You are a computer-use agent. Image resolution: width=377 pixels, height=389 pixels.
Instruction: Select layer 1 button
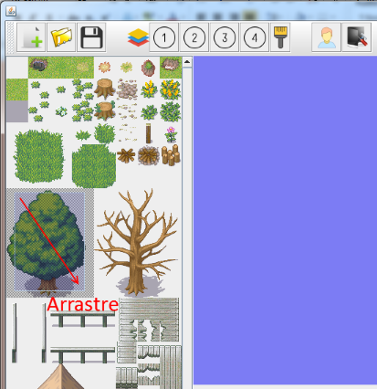(x=164, y=37)
